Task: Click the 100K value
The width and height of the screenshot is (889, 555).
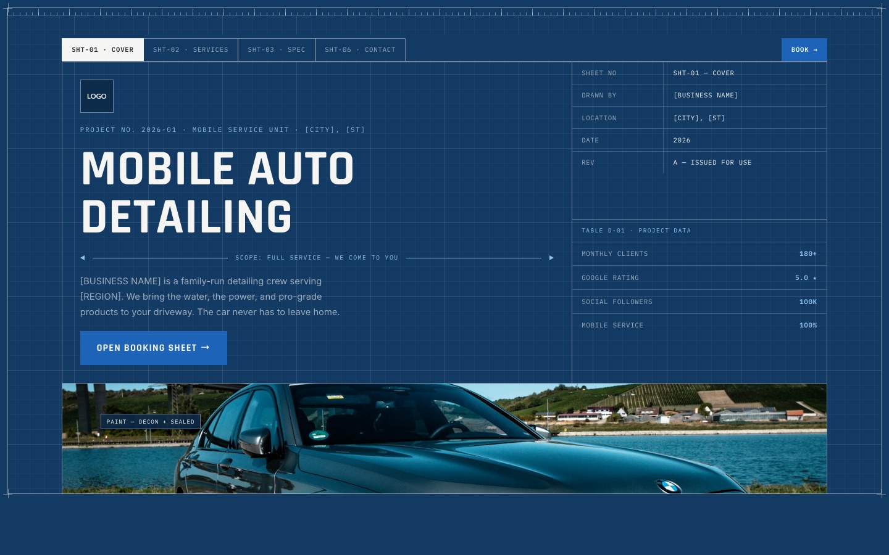Action: click(808, 302)
